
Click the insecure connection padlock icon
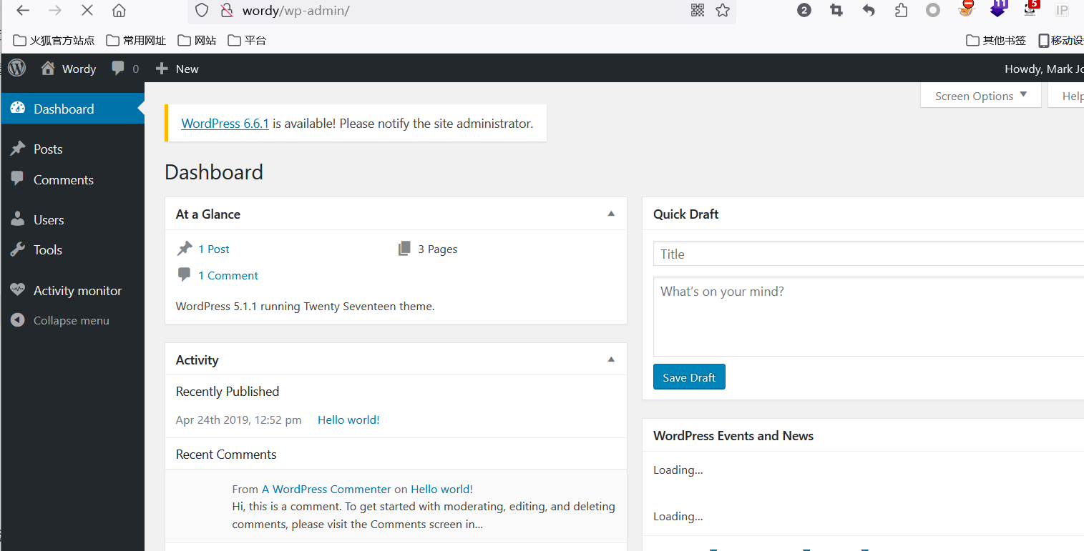[227, 10]
